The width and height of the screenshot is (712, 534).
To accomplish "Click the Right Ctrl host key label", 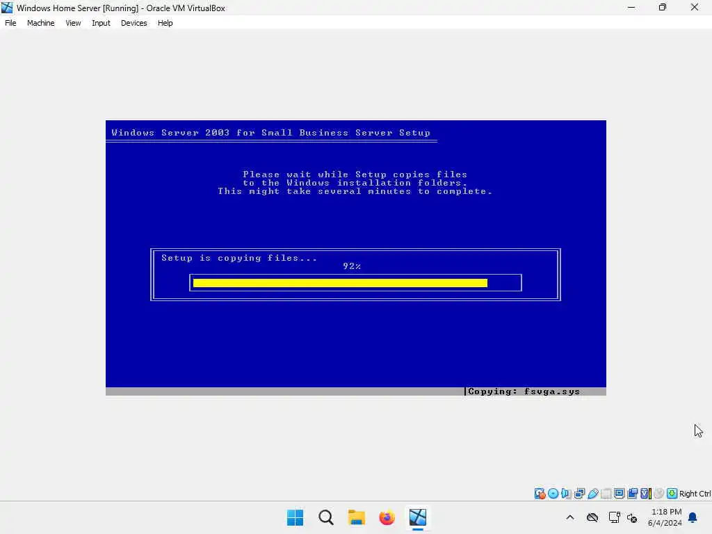I will click(695, 494).
